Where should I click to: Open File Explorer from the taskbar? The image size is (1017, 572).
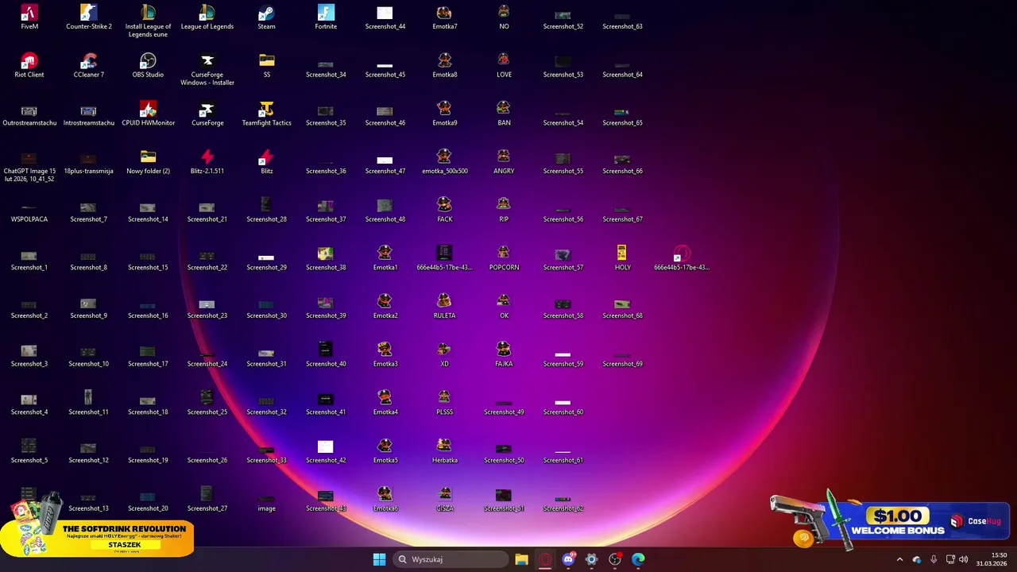[522, 559]
